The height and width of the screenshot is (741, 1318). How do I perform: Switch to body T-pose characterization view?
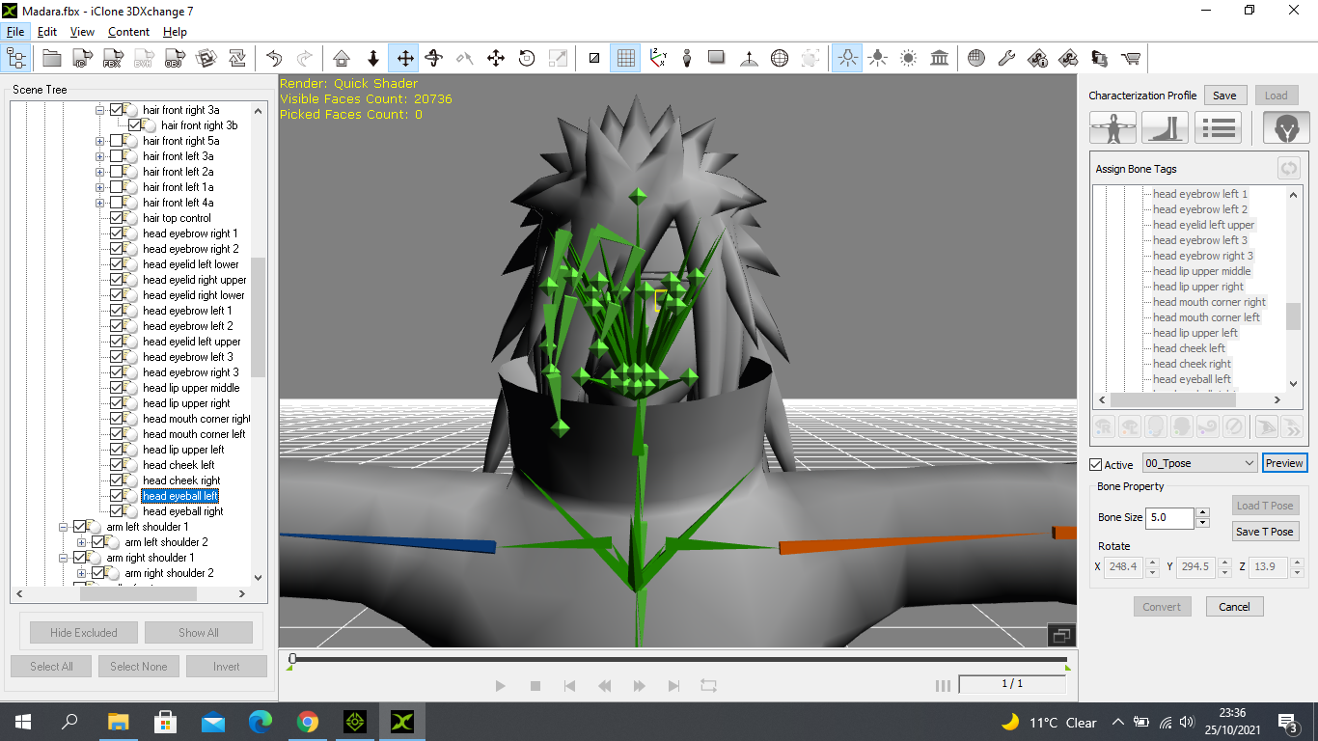pos(1112,127)
